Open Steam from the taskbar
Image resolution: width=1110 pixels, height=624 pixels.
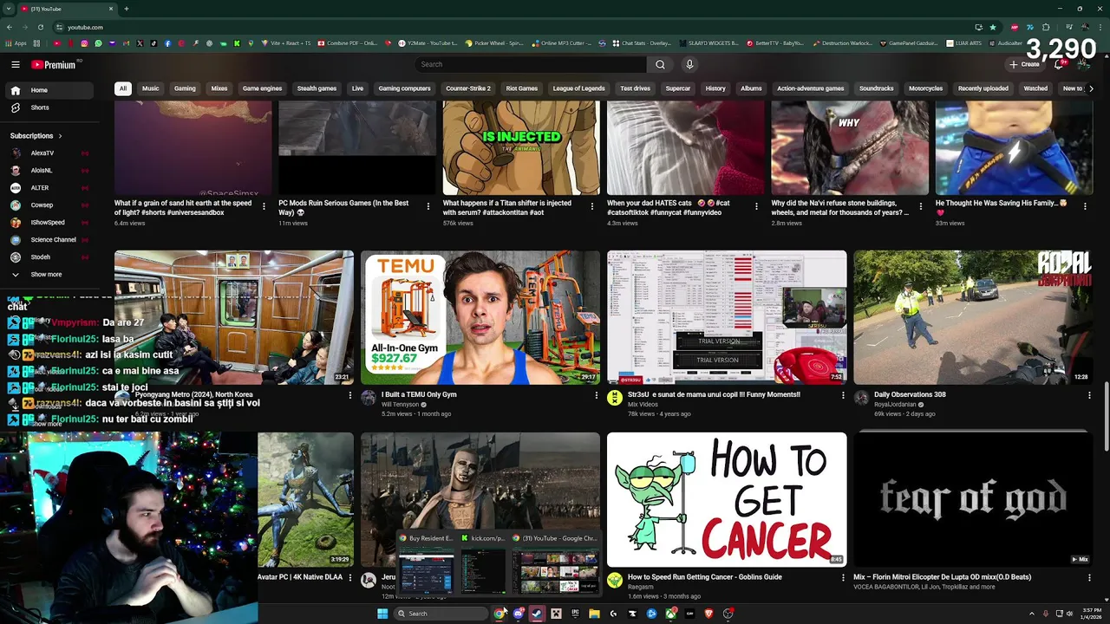pos(538,614)
